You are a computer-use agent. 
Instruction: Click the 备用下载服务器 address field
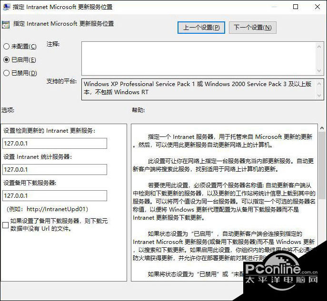[x=55, y=195]
